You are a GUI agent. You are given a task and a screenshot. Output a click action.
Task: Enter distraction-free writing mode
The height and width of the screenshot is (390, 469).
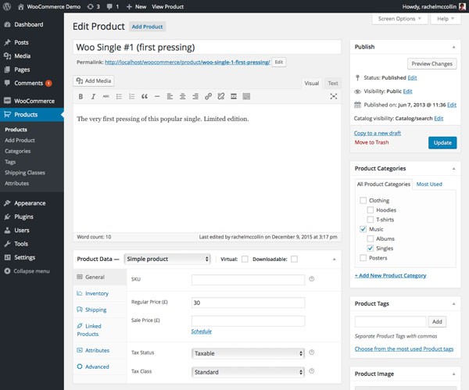pyautogui.click(x=334, y=96)
